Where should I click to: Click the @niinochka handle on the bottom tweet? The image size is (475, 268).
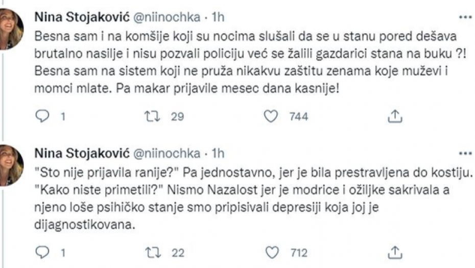[x=167, y=152]
